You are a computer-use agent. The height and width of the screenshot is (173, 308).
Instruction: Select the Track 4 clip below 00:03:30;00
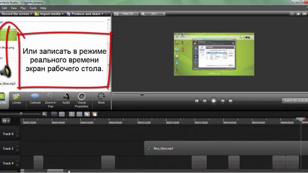[x=199, y=162]
